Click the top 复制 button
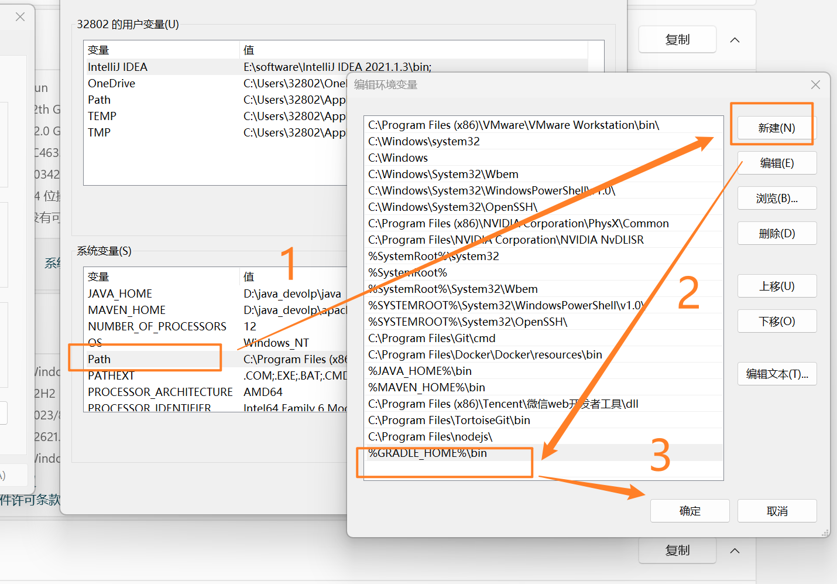 (x=677, y=40)
